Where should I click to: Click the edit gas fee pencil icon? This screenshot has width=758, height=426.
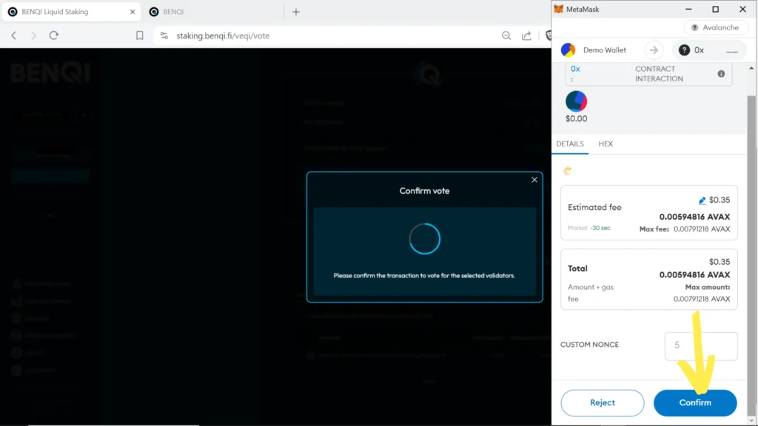(x=702, y=200)
